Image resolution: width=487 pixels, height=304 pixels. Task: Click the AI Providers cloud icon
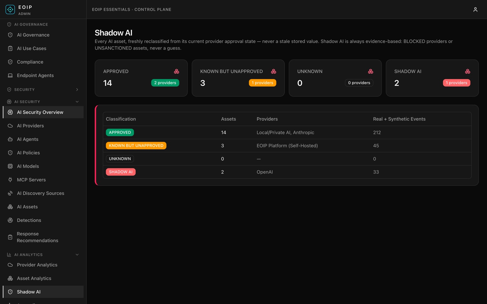tap(10, 126)
